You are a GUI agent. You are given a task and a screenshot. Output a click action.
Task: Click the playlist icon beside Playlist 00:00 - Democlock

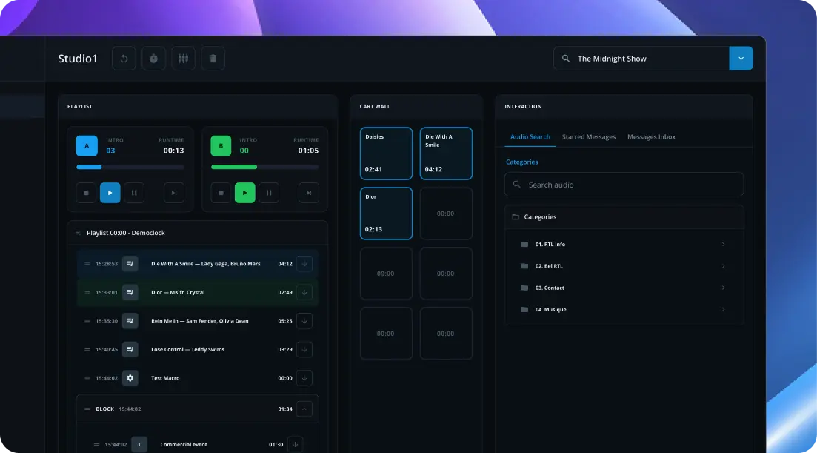(x=79, y=233)
